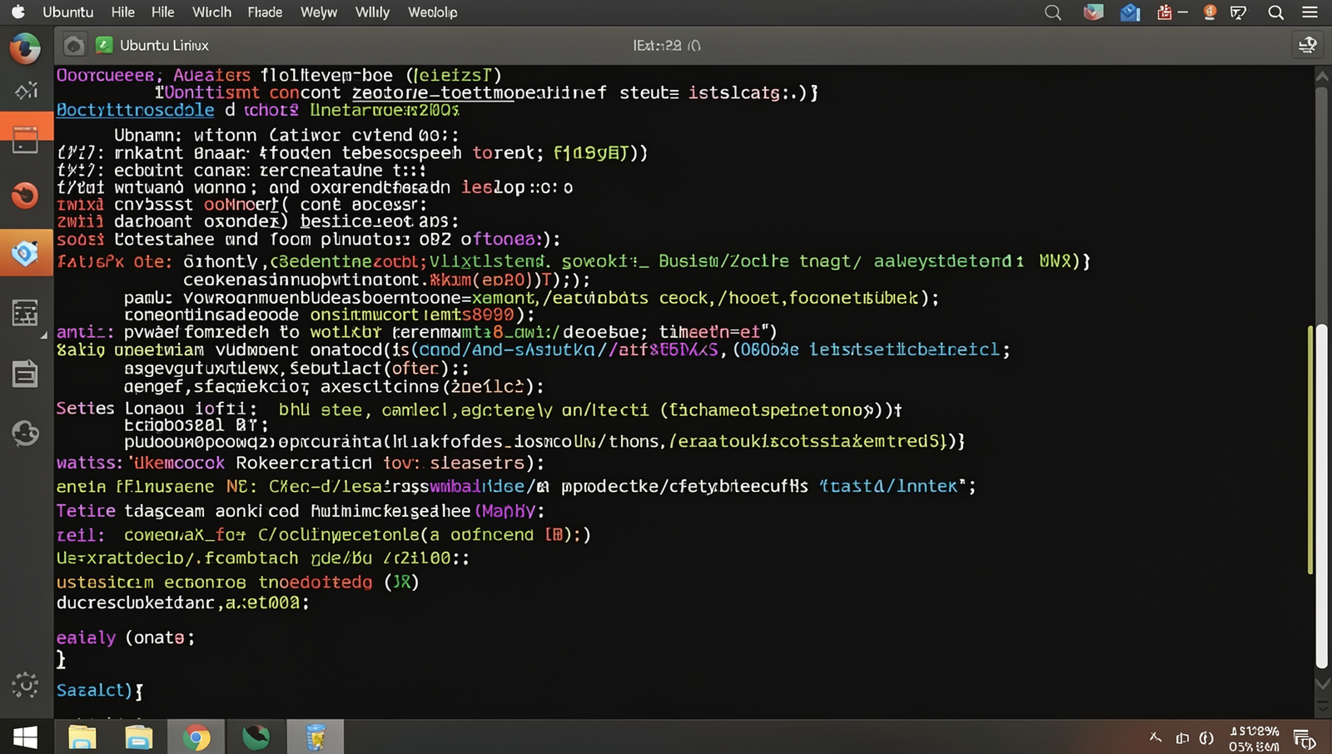Click the 'ducrescluokeɪdanc' line
This screenshot has height=754, width=1332.
[x=182, y=603]
